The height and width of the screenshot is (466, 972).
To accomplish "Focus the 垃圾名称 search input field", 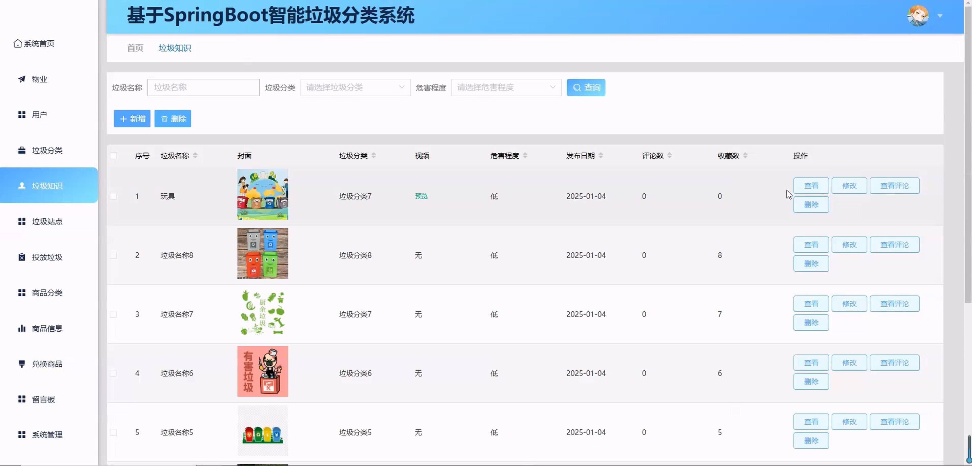I will (x=203, y=88).
